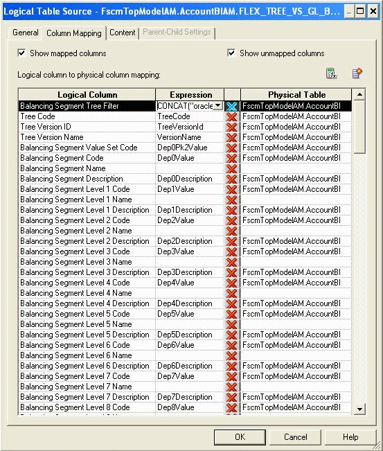383x451 pixels.
Task: Remove mapping for Balancing Segment Tree Filter
Action: [232, 106]
